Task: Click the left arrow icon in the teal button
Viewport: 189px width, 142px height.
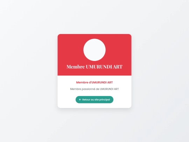Action: tap(80, 100)
